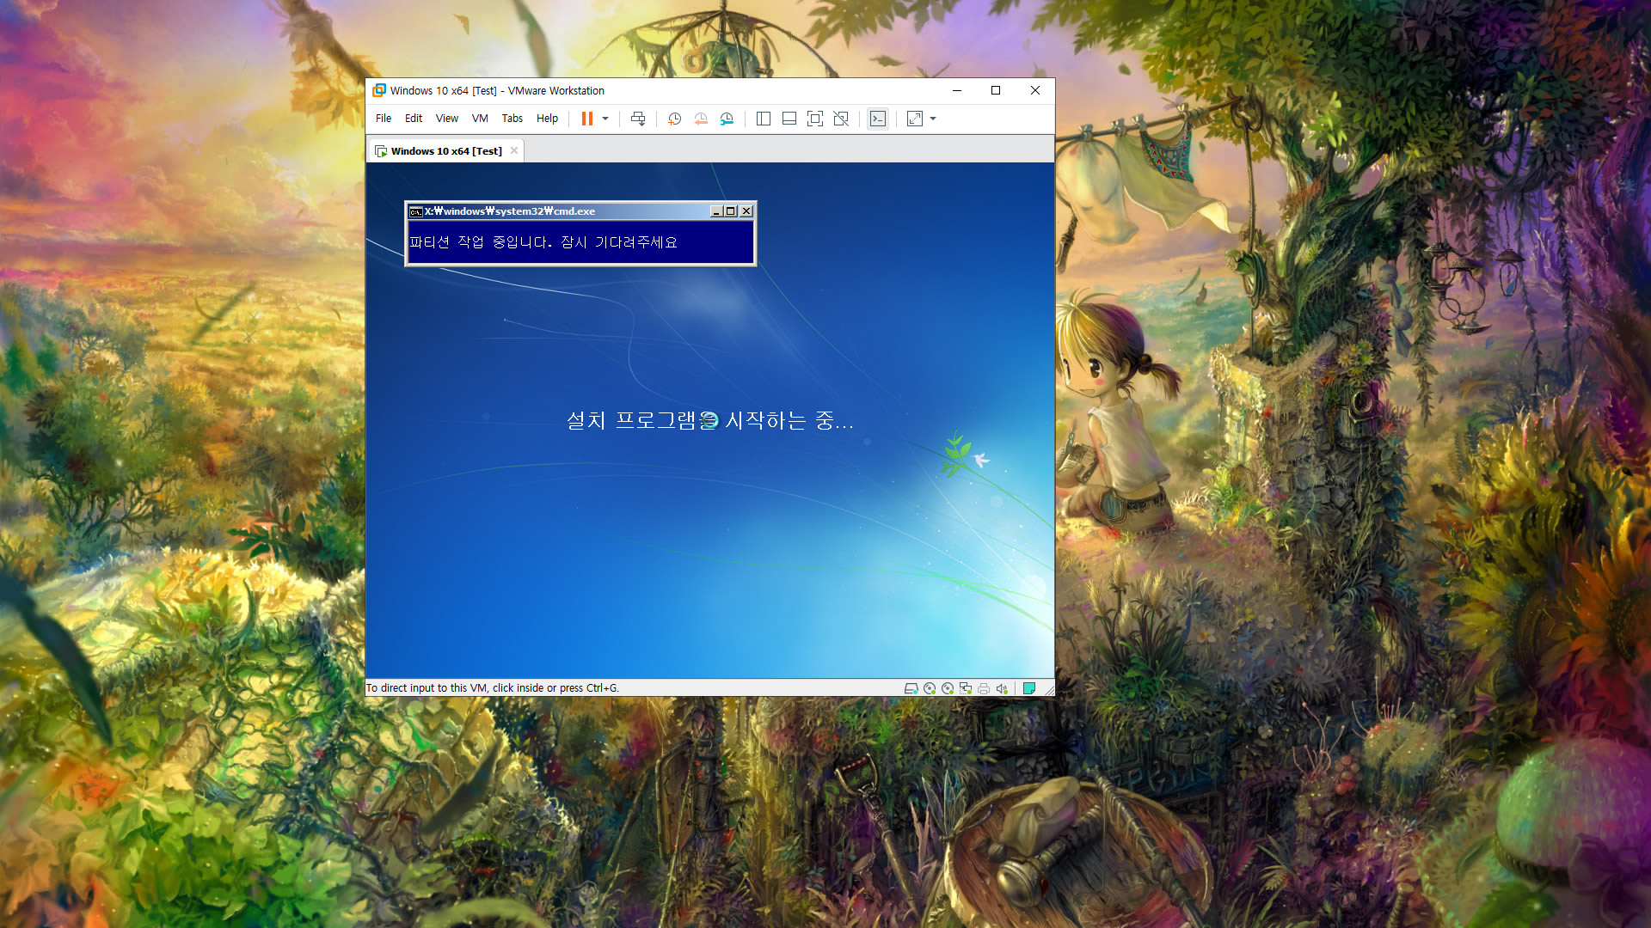Select the Windows 10 x64 [Test] tab

446,151
